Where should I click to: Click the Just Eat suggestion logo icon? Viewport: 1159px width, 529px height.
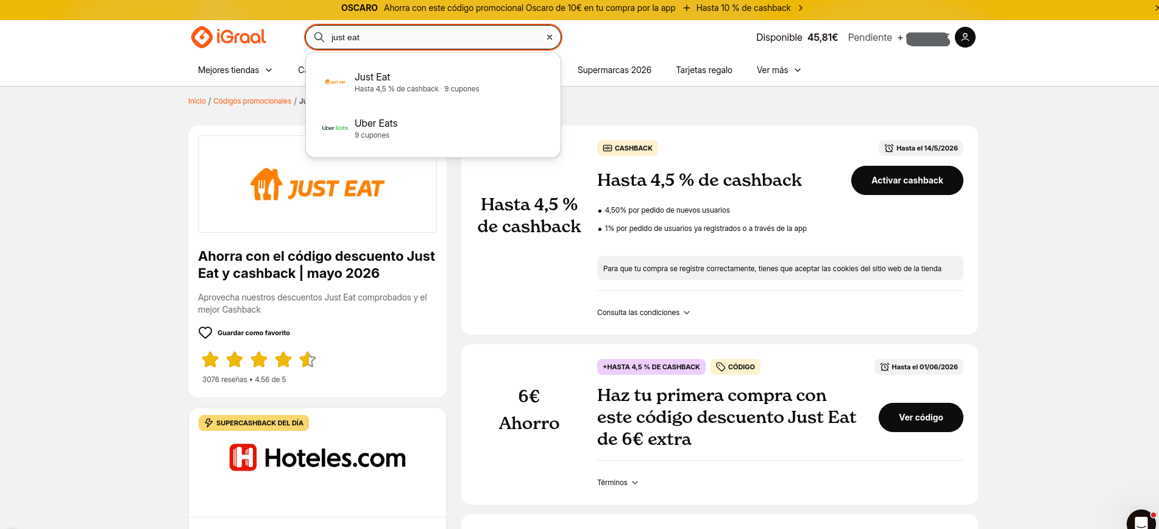[335, 82]
